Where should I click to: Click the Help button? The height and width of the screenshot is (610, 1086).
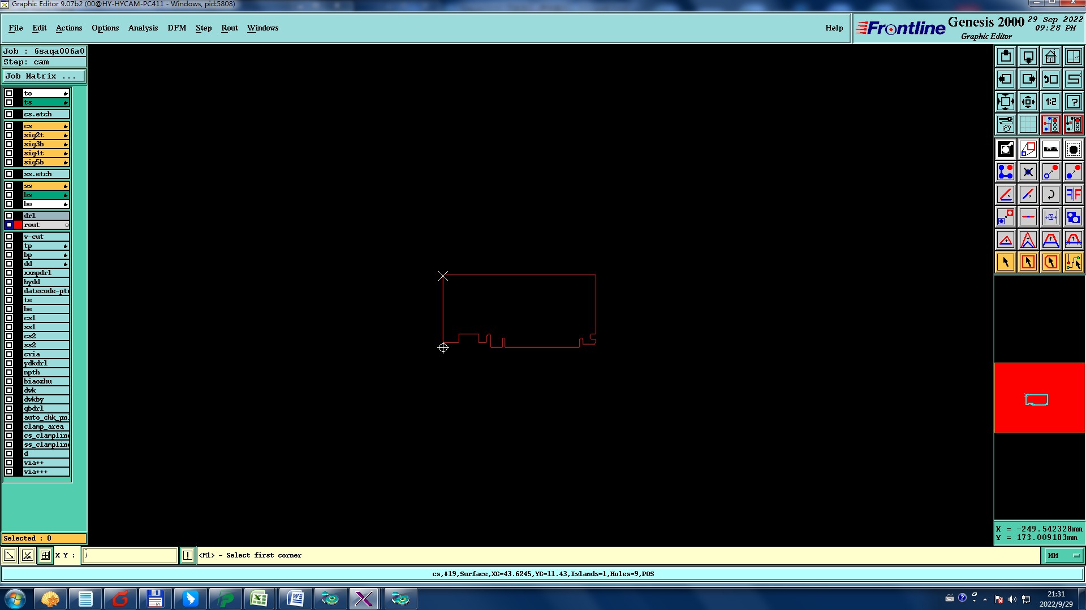834,28
